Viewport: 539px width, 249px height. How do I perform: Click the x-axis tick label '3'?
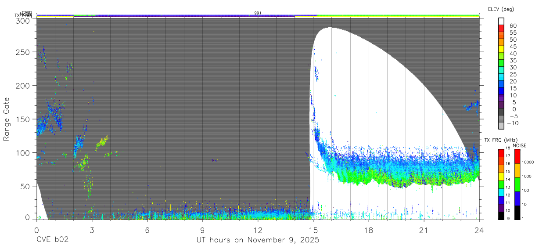pyautogui.click(x=92, y=230)
